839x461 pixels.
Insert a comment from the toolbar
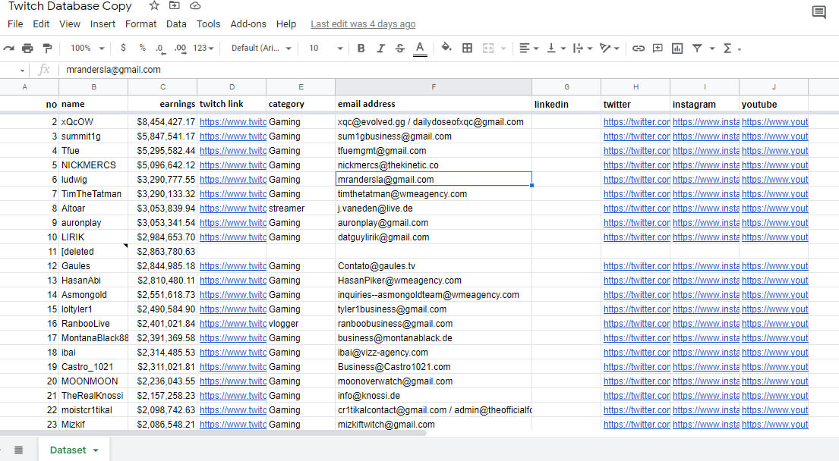point(658,48)
